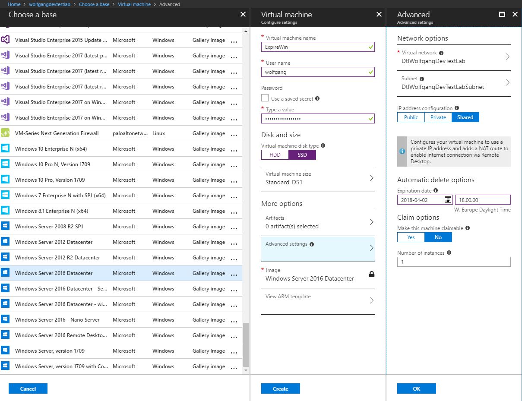Expand Subnet DtlWolfgangDevTestLabSubnet chevron
This screenshot has height=401, width=522.
508,82
